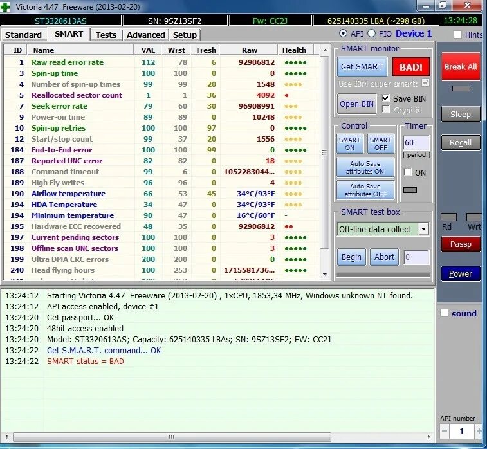
Task: Click the red BAD! status indicator
Action: (411, 67)
